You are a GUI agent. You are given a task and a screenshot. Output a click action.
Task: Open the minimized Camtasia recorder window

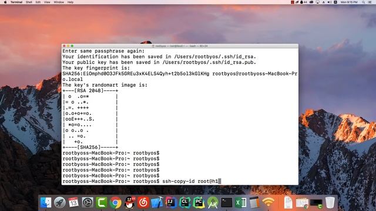[x=316, y=203]
